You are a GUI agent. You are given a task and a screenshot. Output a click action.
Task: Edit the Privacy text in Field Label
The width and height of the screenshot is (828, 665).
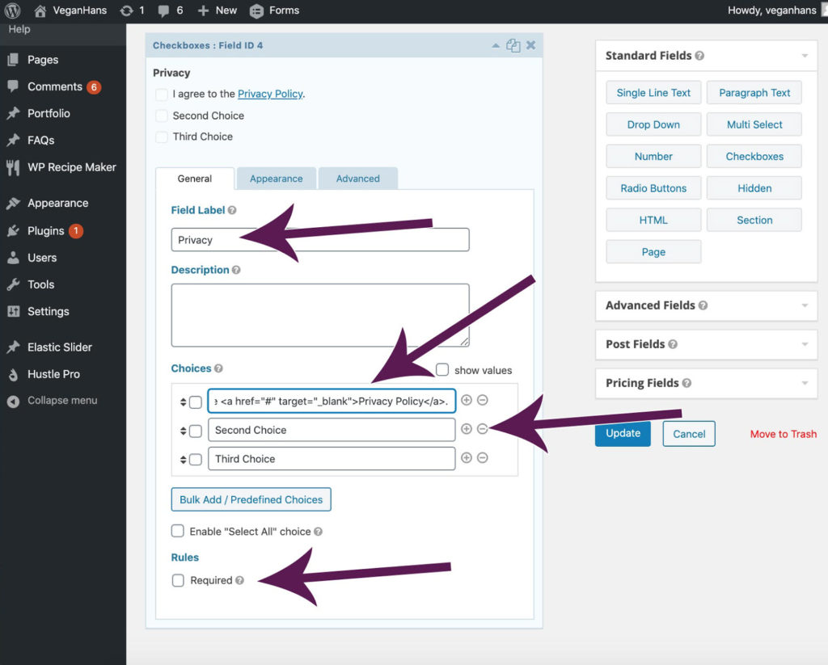click(319, 239)
